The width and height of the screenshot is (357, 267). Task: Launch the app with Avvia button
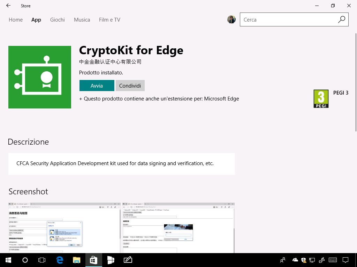click(x=97, y=86)
